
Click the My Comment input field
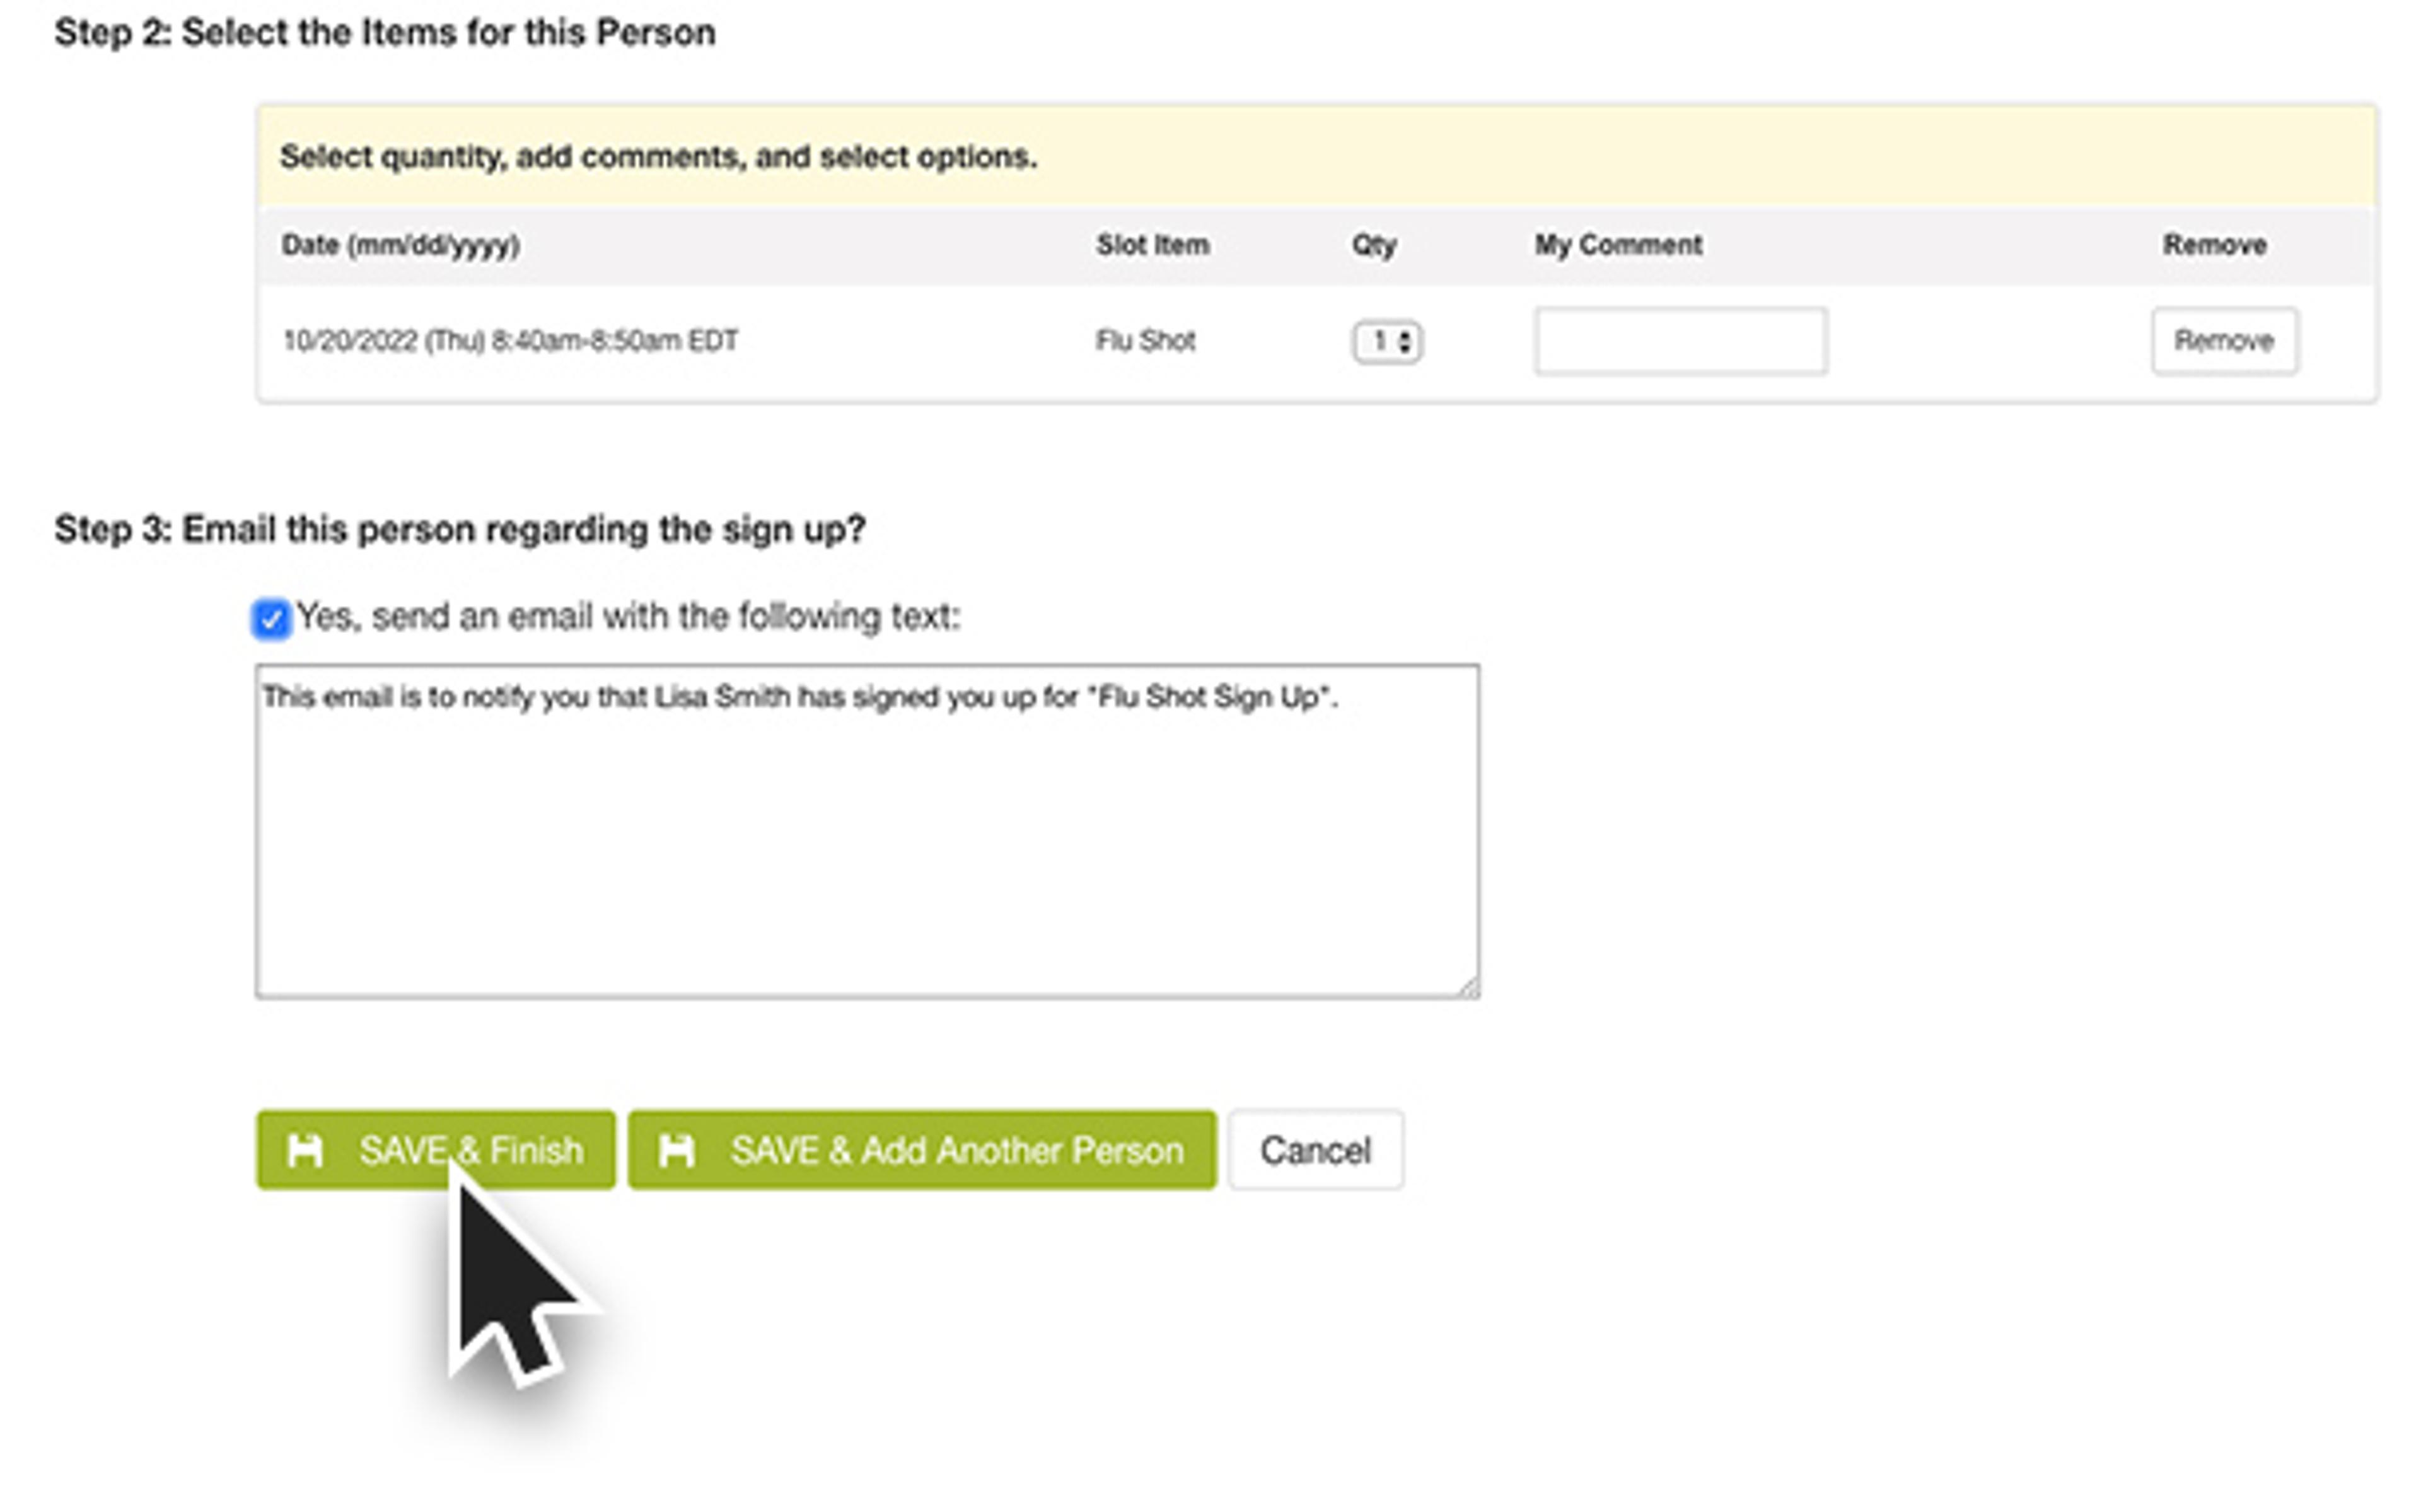tap(1680, 342)
